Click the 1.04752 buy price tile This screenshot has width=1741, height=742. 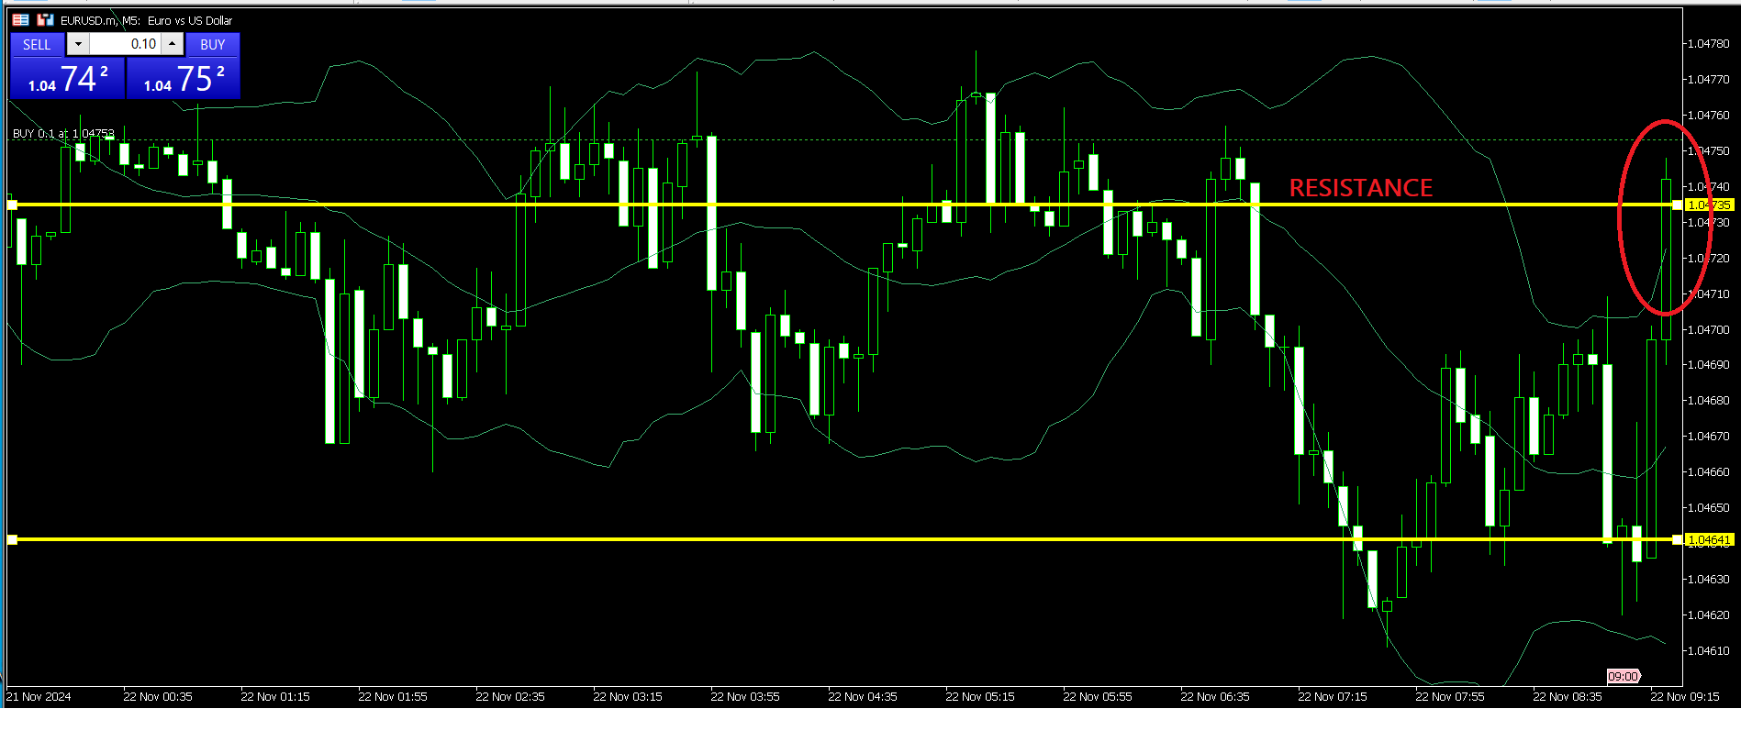pyautogui.click(x=184, y=79)
